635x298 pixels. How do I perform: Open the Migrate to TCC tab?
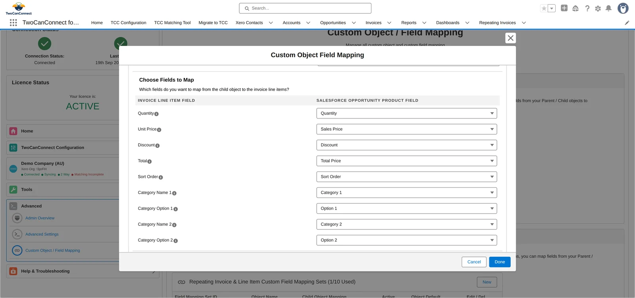tap(213, 23)
